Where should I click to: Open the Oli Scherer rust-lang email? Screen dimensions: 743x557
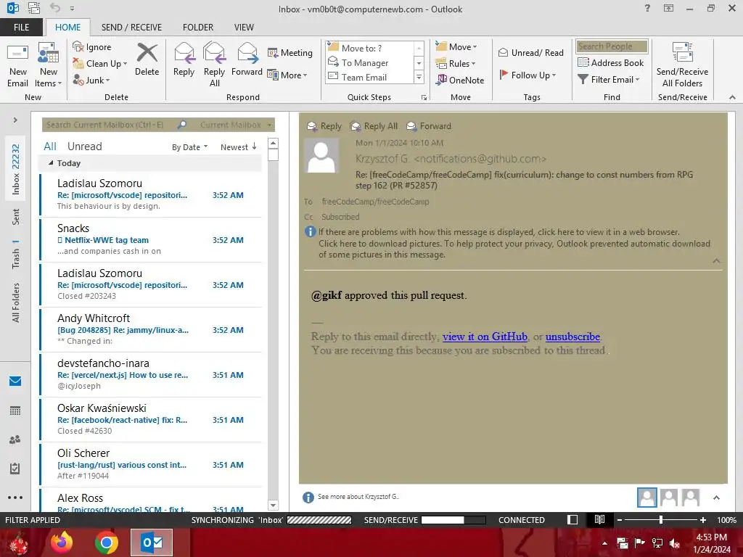pos(151,465)
